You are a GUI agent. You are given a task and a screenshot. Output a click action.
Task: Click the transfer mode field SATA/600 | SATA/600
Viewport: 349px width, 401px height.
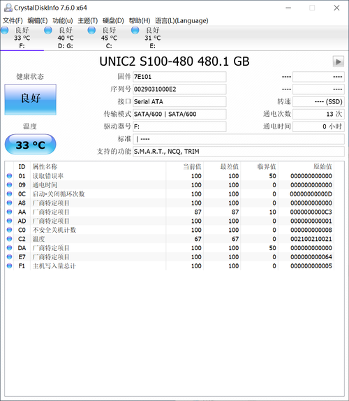[x=179, y=114]
